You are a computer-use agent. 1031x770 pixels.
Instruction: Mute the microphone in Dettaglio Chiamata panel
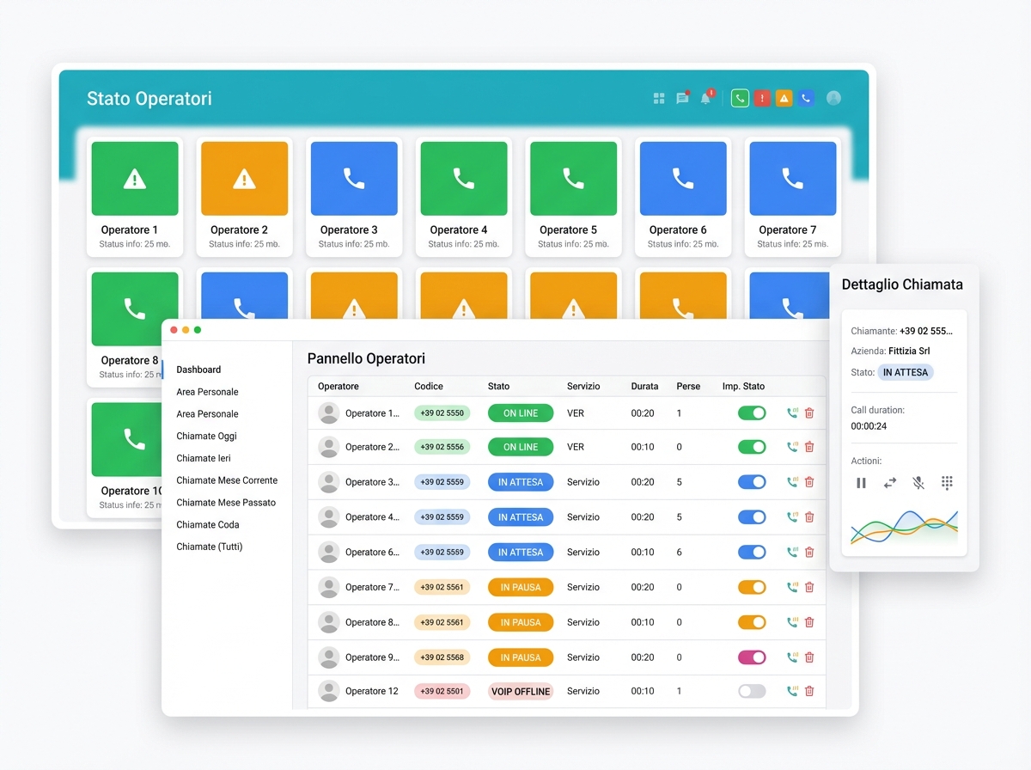tap(918, 482)
